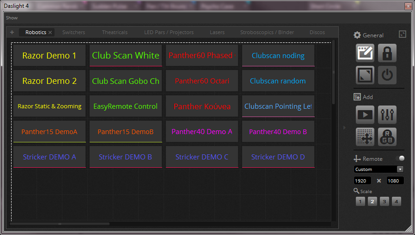Click the horizontal scrollbar thumb
Screen dimensions: 415x235
point(60,224)
